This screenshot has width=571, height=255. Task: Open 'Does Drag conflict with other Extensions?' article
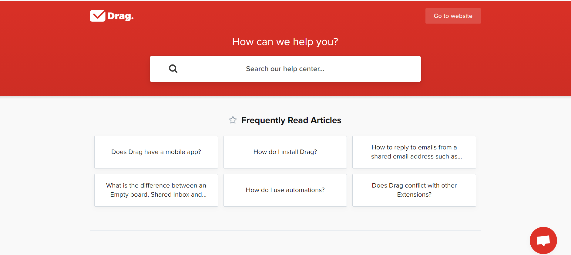point(414,190)
